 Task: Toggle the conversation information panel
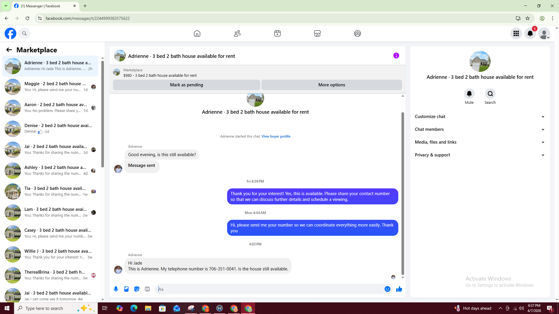[396, 56]
